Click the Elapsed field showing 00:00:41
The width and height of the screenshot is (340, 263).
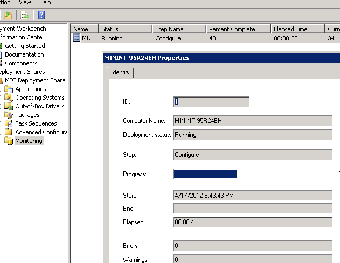[253, 222]
